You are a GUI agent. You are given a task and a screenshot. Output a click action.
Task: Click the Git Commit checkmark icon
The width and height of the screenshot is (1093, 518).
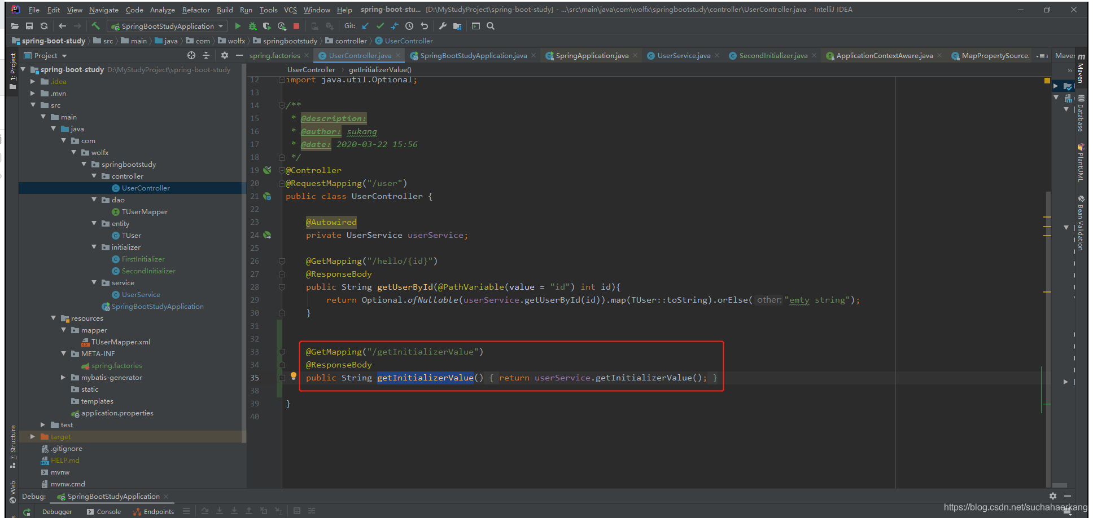pyautogui.click(x=380, y=26)
